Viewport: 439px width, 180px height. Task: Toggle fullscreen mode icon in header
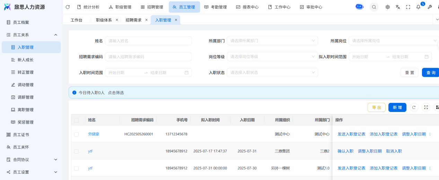click(408, 7)
